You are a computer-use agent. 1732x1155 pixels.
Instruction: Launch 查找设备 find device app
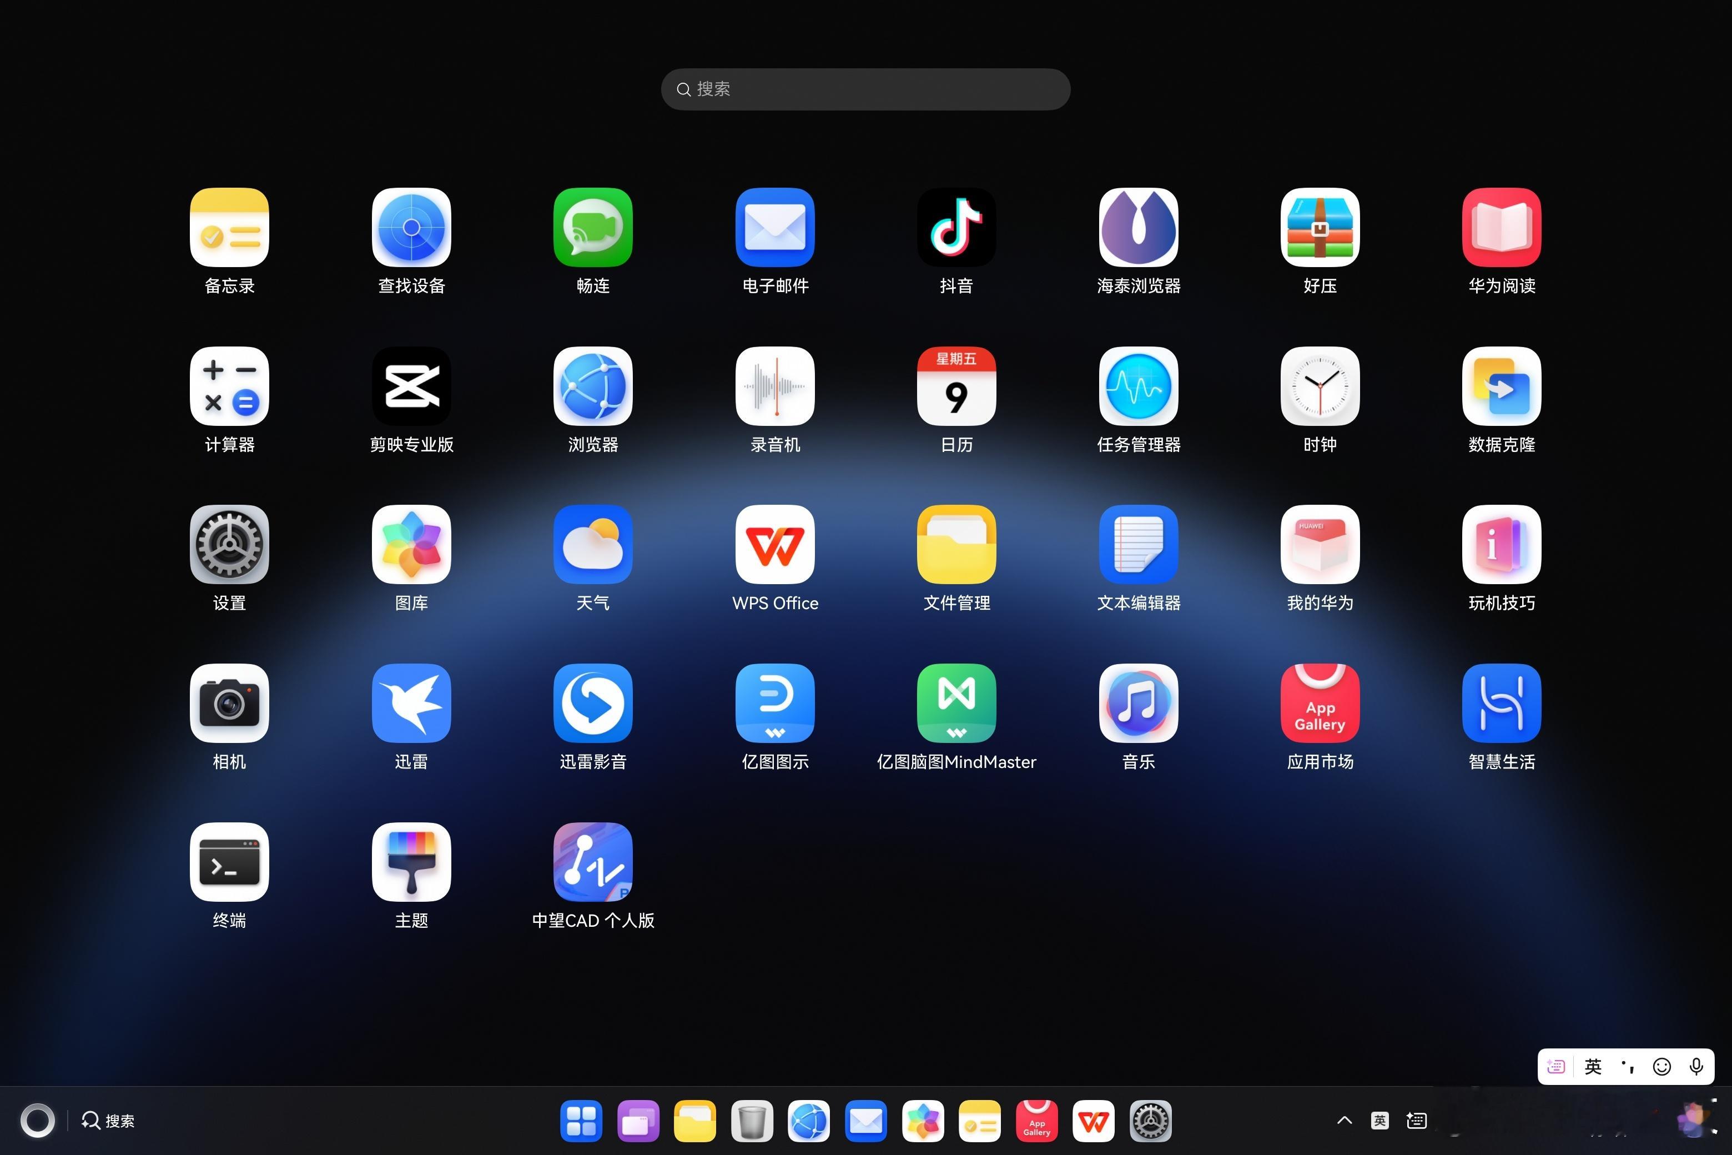pos(411,228)
